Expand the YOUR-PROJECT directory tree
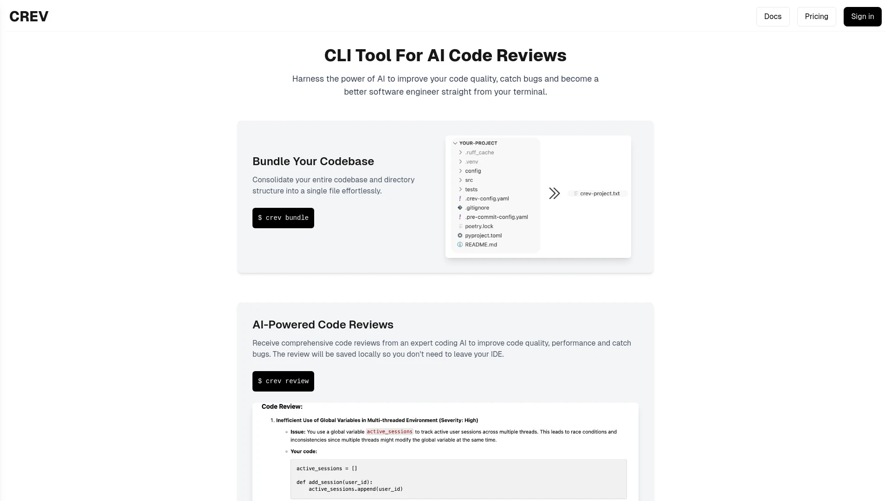 455,143
